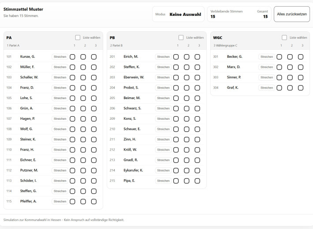Give first vote to Müller, F.
The image size is (313, 229).
point(72,67)
